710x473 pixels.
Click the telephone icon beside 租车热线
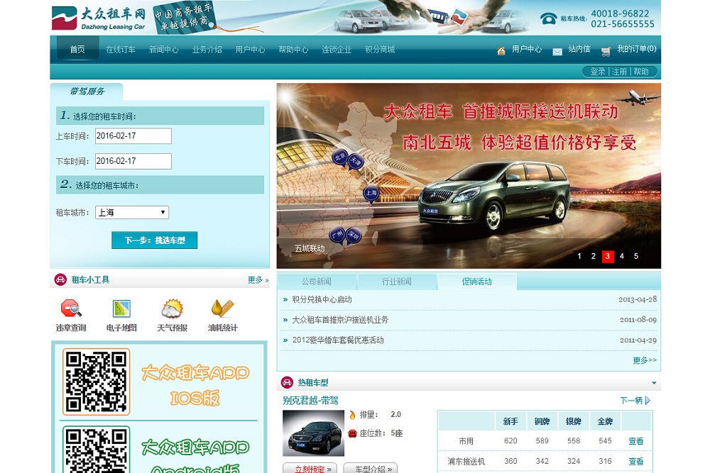tap(548, 18)
